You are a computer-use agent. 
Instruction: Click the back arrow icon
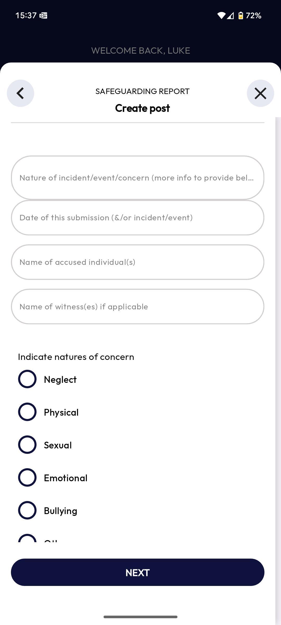(20, 93)
